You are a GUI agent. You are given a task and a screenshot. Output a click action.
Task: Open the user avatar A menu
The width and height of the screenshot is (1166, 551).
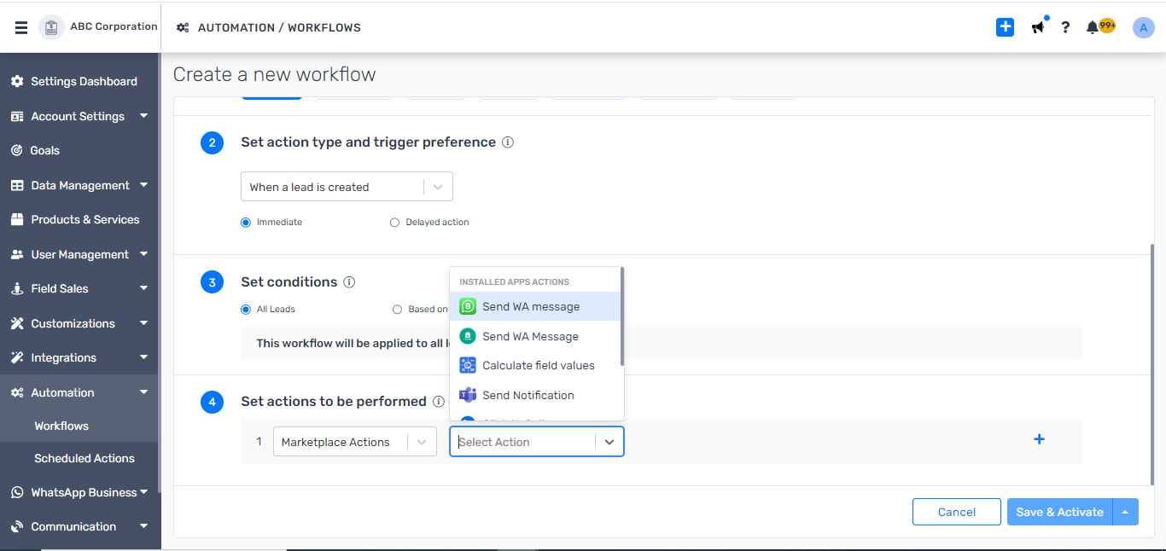tap(1143, 27)
